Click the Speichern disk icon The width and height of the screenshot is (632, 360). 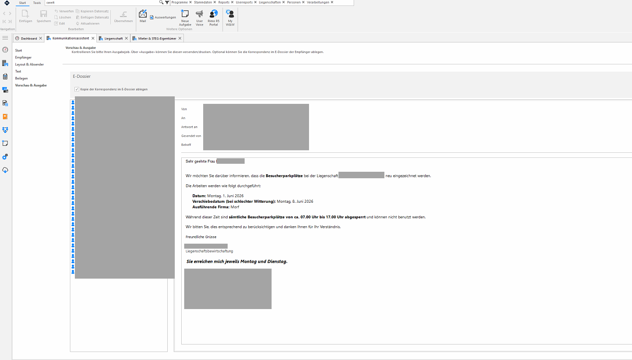(x=43, y=13)
